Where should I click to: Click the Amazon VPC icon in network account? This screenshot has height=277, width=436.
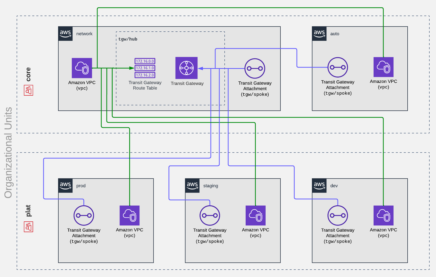pyautogui.click(x=82, y=68)
